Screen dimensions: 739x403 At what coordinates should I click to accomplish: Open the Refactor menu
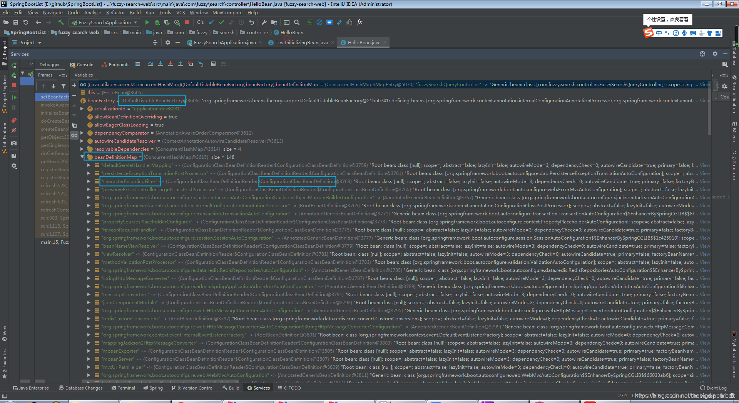(115, 12)
